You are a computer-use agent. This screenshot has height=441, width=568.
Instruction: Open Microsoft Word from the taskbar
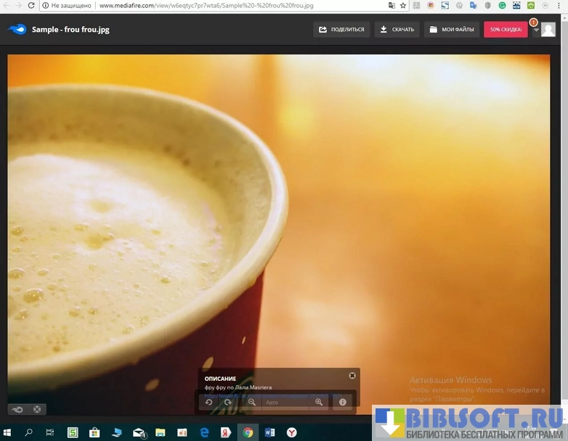270,433
